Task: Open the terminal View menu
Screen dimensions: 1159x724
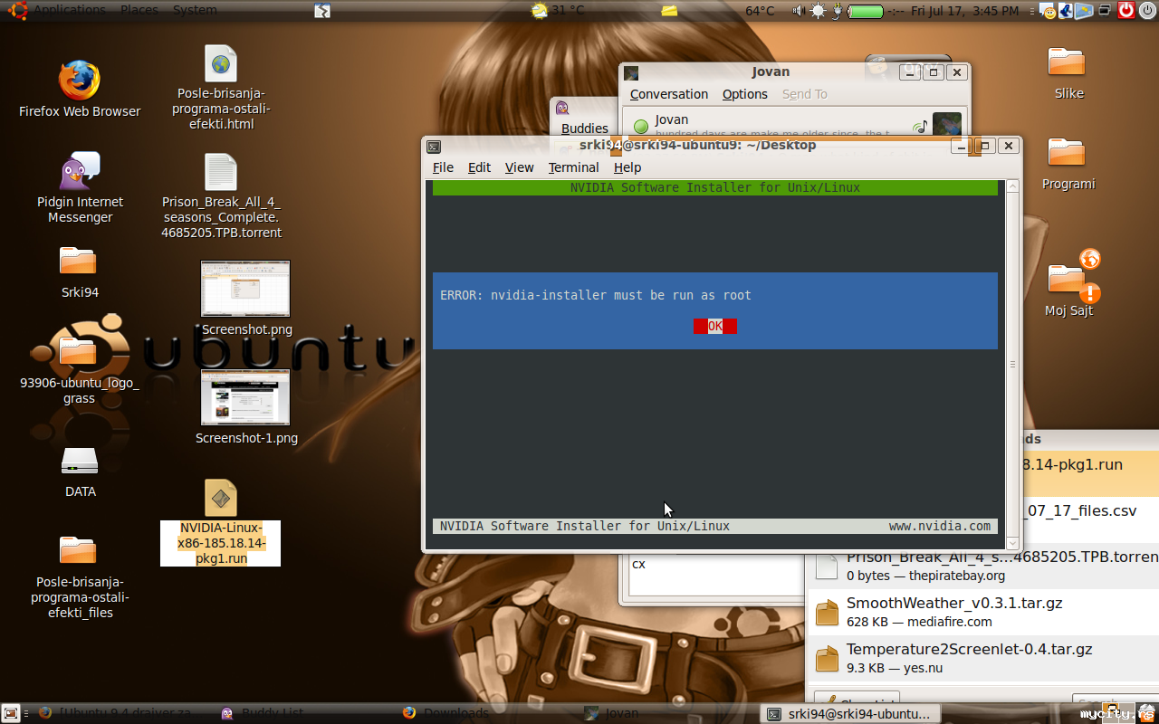Action: (519, 167)
